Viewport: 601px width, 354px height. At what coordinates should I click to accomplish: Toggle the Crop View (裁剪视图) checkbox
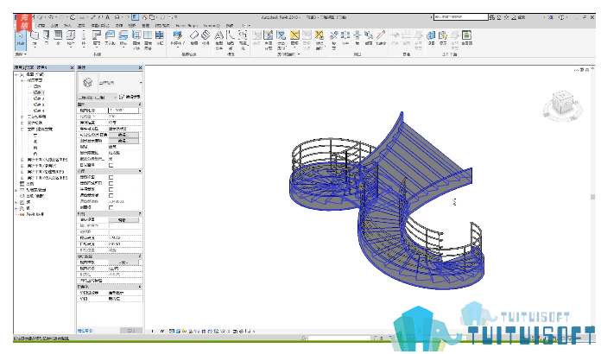click(x=111, y=177)
